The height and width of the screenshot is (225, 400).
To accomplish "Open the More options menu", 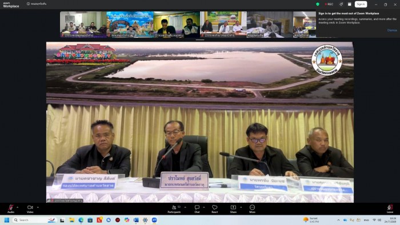I will click(252, 208).
